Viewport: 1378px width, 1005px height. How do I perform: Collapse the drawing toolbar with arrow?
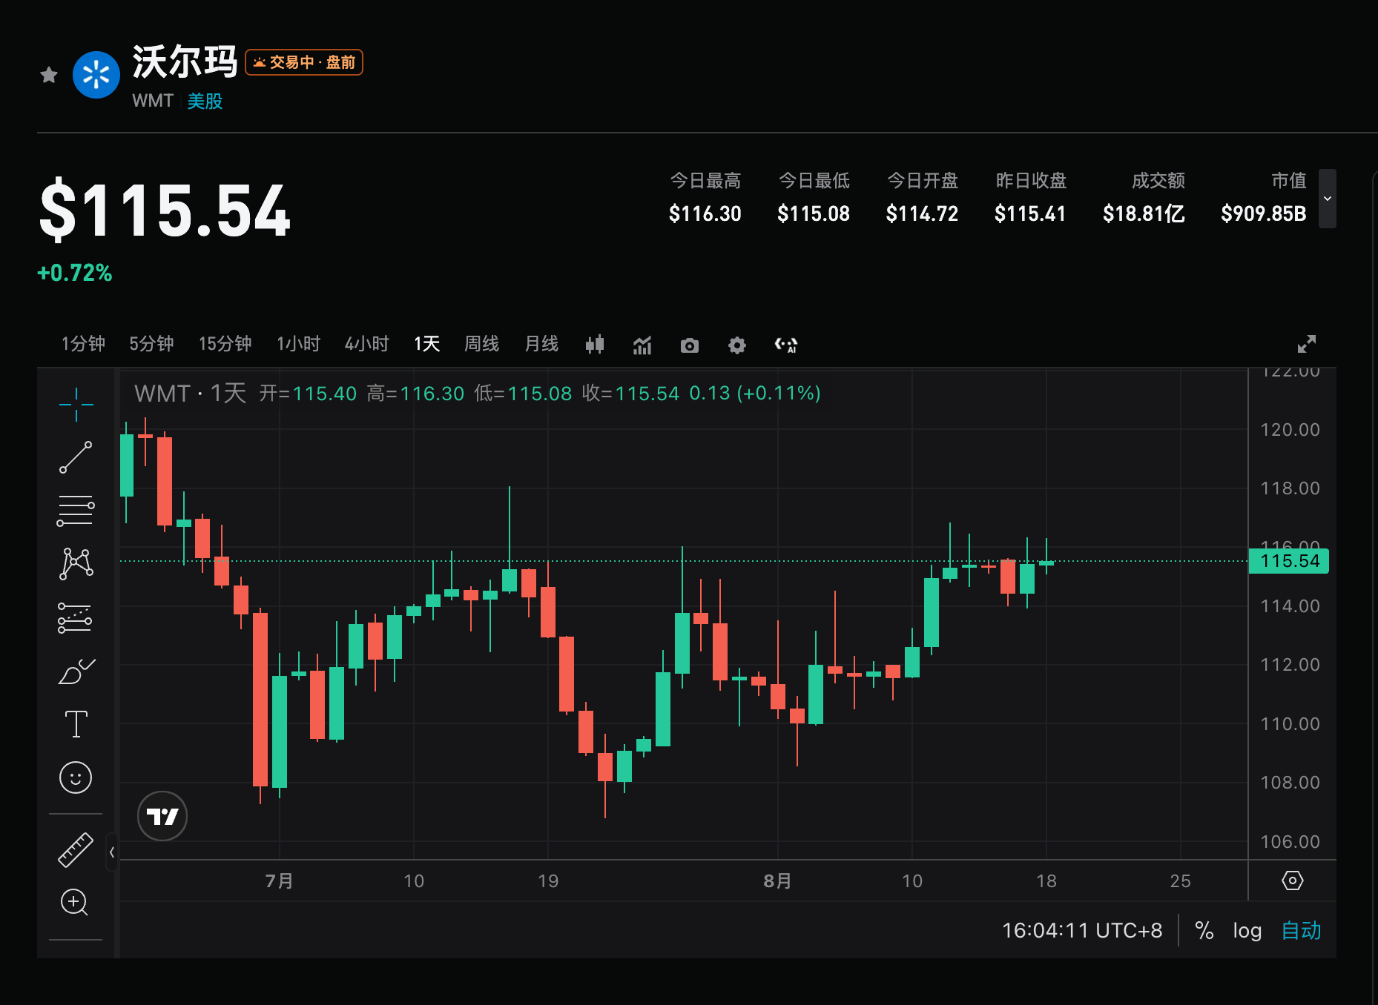point(112,852)
